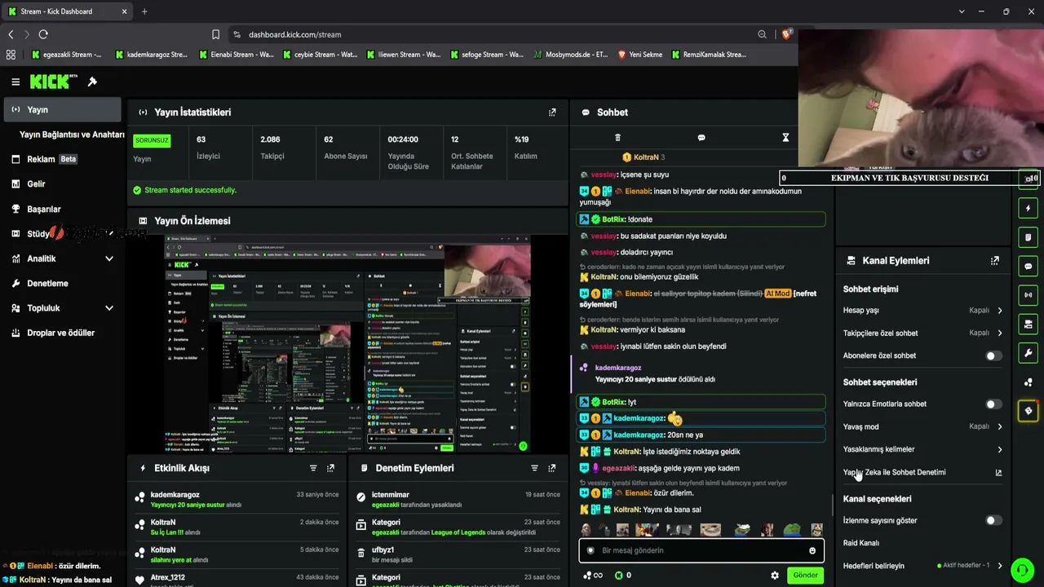Click the Yayın Ön İzlemesi video preview
This screenshot has height=587, width=1044.
click(x=347, y=345)
